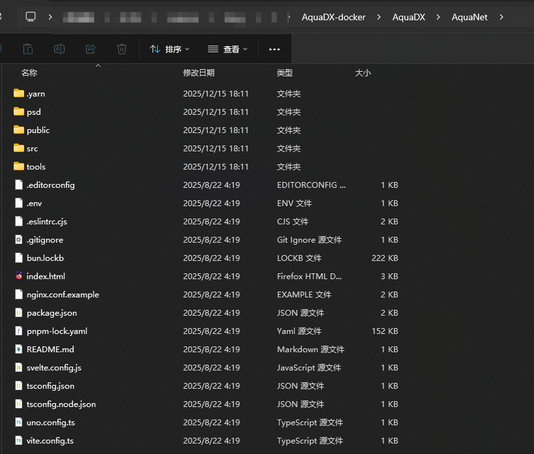Select AquaDX breadcrumb segment
Viewport: 534px width, 454px height.
point(409,17)
